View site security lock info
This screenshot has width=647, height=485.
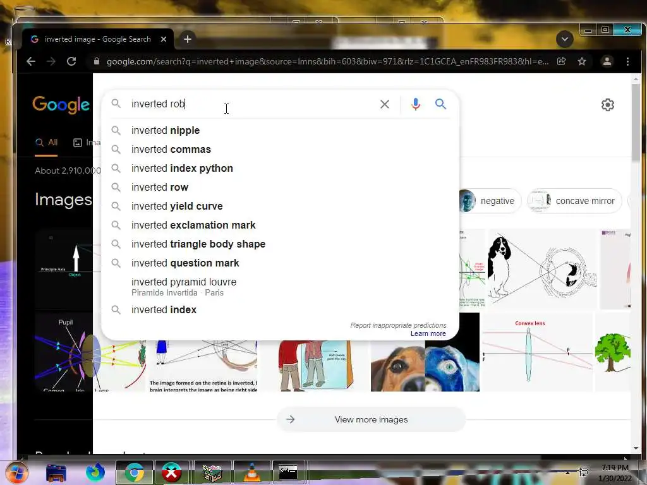coord(97,61)
